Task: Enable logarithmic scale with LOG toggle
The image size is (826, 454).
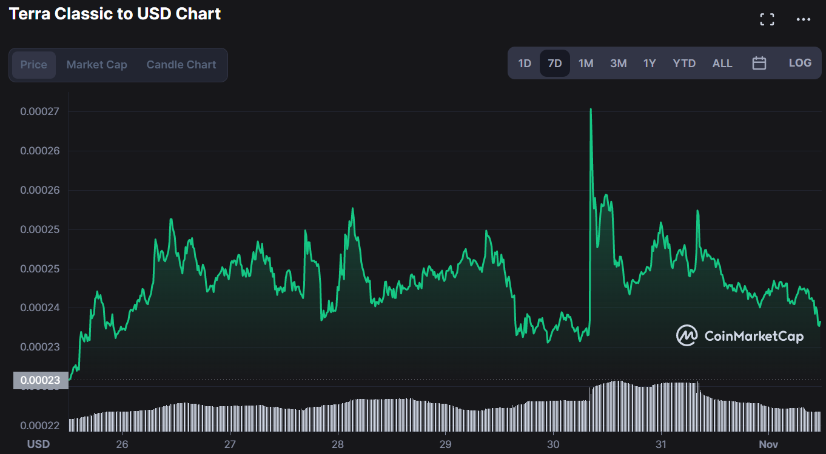Action: 800,62
